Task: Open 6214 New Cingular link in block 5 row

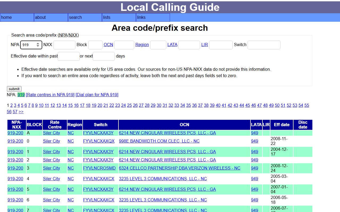Action: [x=167, y=189]
